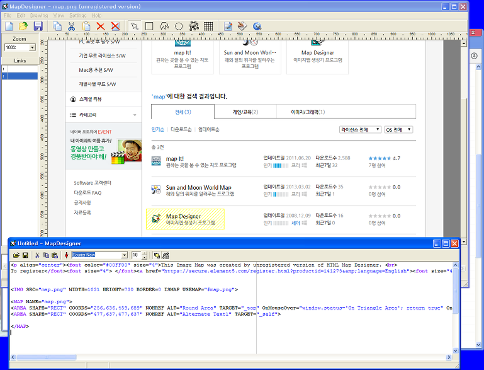Cut text in the Untitled code window toolbar
Image resolution: width=484 pixels, height=370 pixels.
click(x=37, y=255)
